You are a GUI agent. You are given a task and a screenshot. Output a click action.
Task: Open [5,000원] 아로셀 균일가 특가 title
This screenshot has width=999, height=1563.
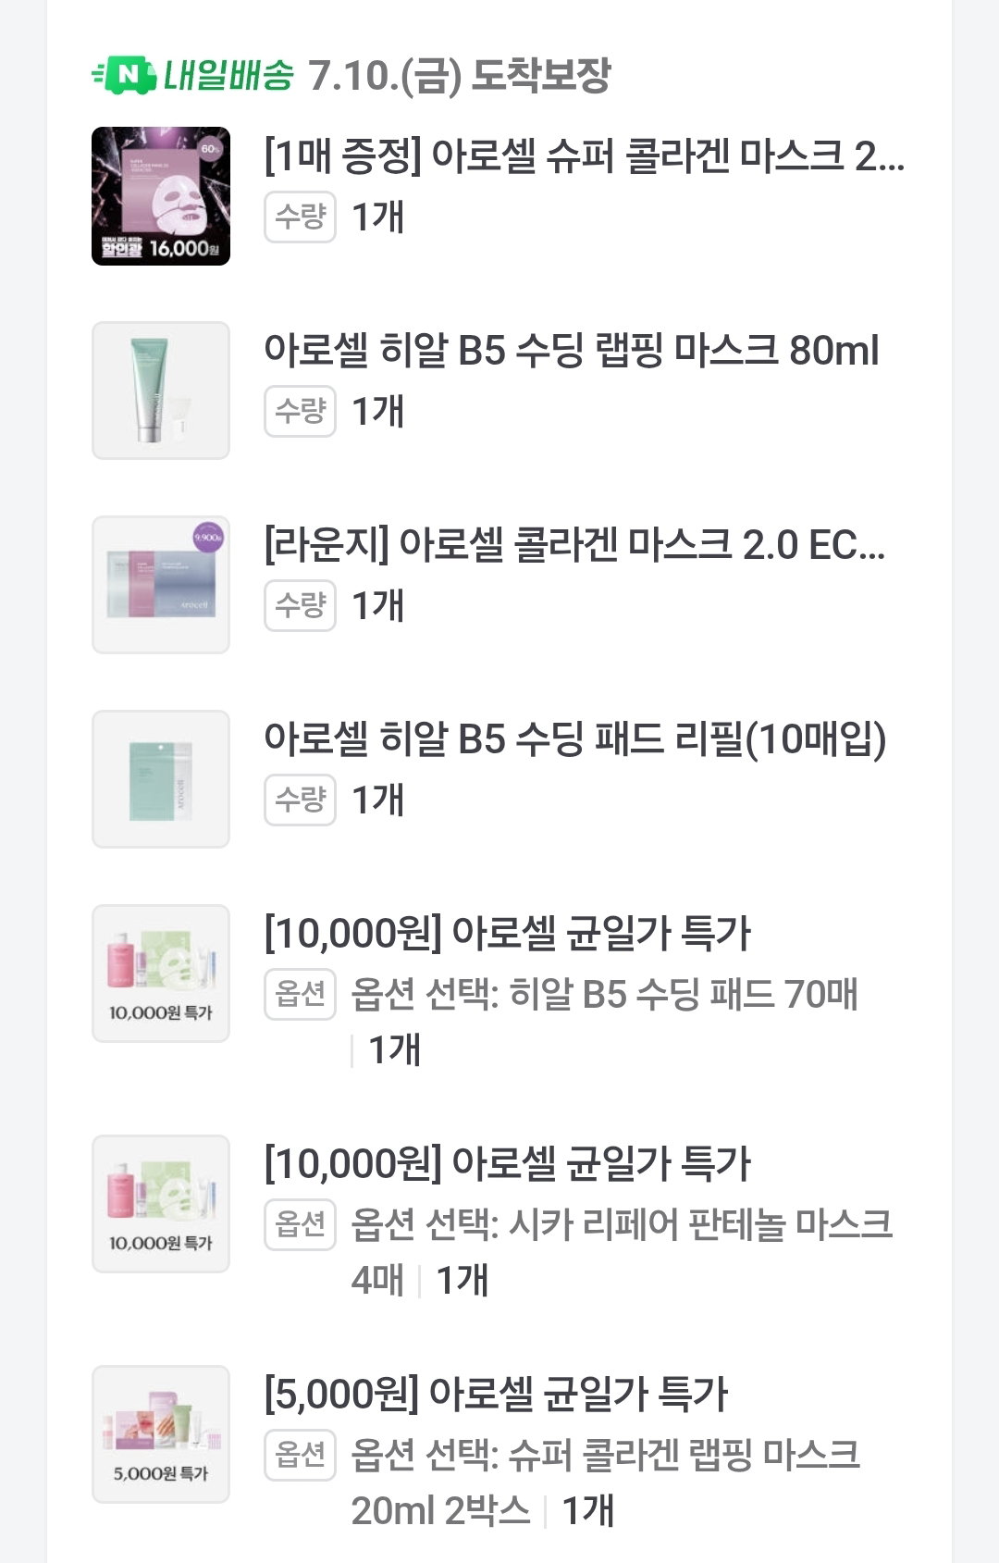click(x=497, y=1395)
